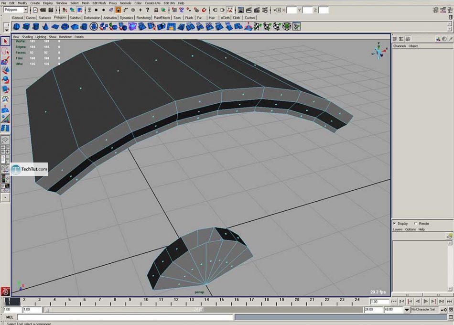The width and height of the screenshot is (454, 325).
Task: Open the Shading panel menu
Action: (x=27, y=37)
